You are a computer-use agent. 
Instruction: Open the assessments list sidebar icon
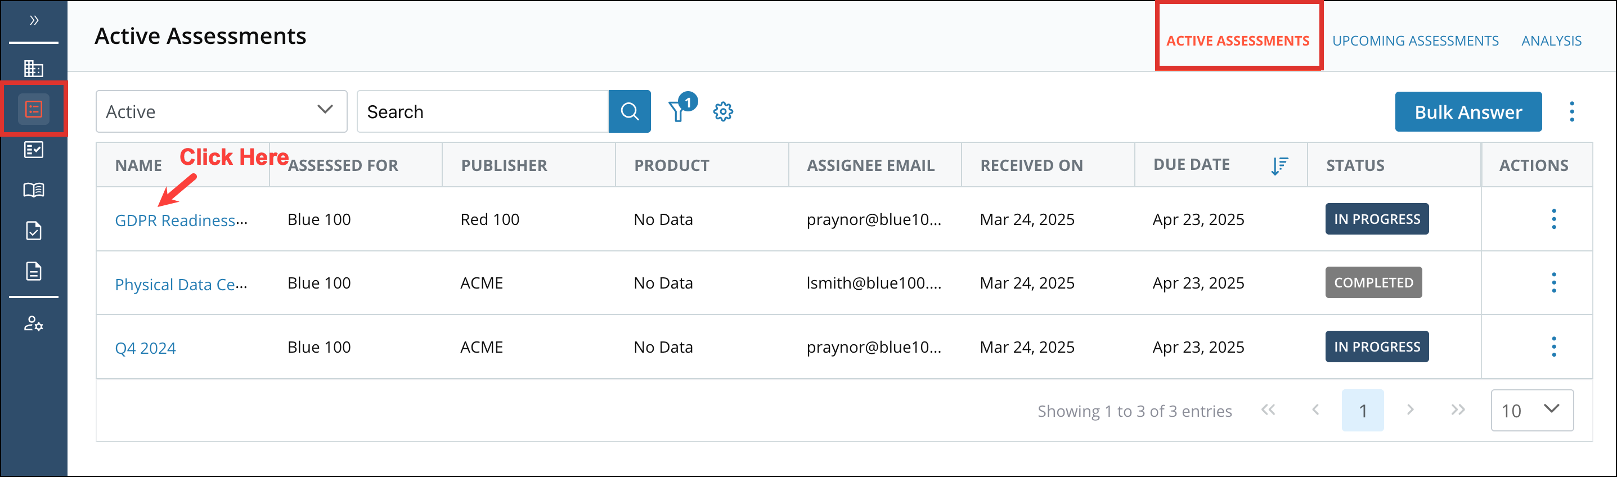tap(33, 109)
